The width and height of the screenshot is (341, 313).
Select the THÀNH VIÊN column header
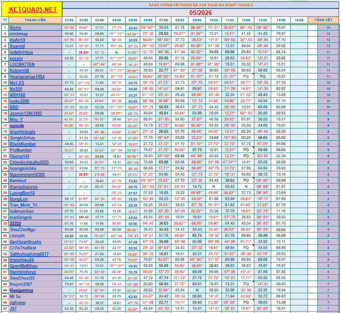35,20
